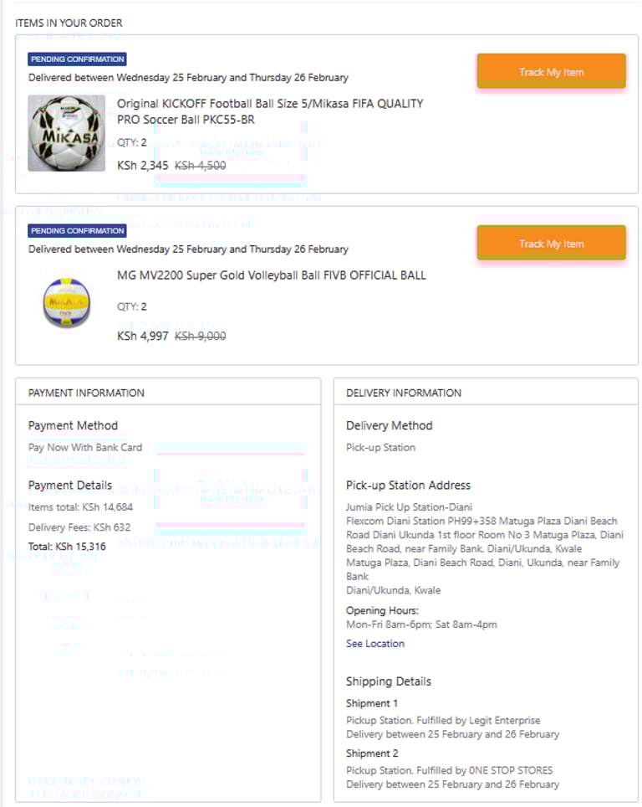
Task: Click Shipment 2 heading
Action: (372, 753)
